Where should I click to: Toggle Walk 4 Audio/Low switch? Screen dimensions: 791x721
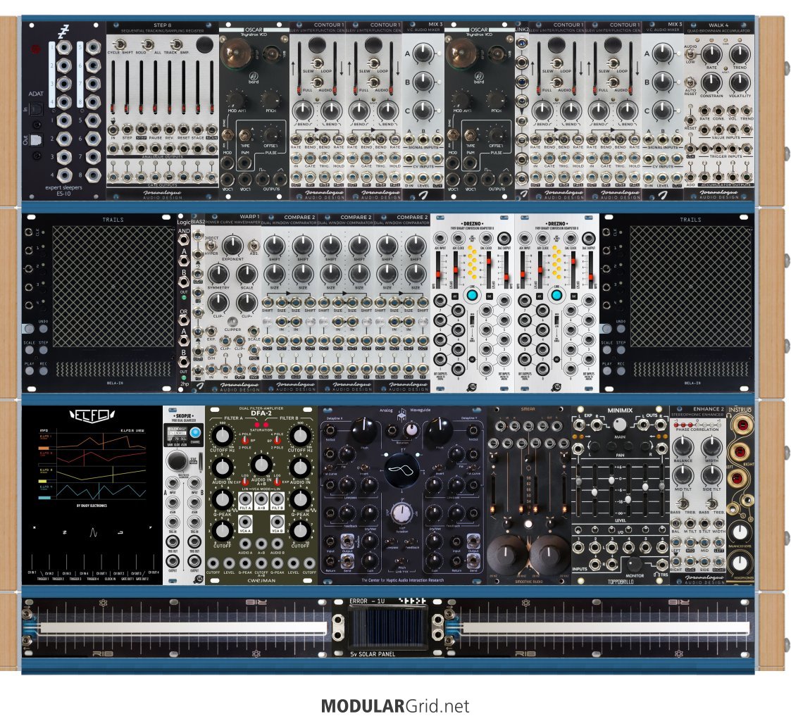click(690, 54)
